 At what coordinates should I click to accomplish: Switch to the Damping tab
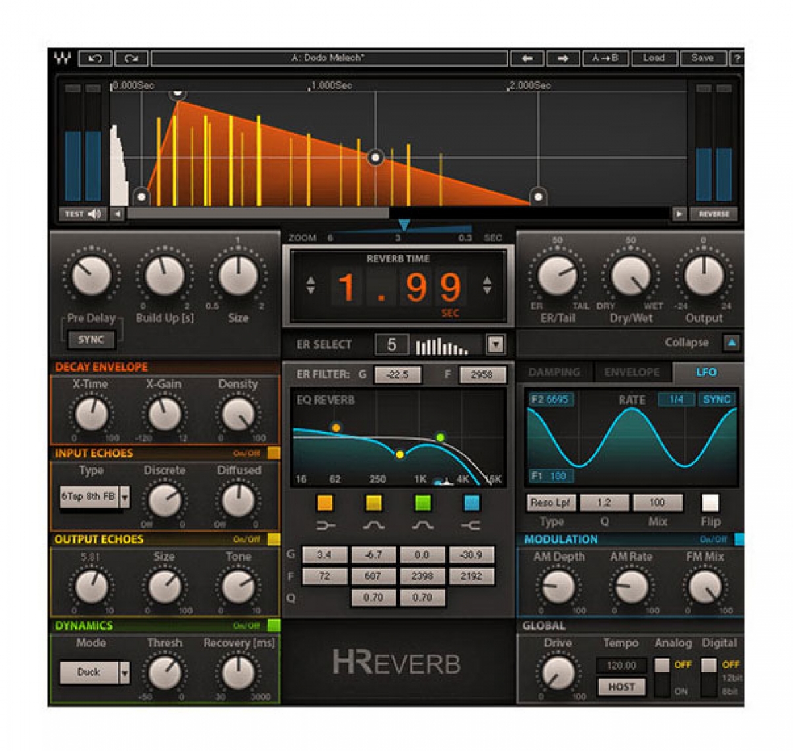554,372
